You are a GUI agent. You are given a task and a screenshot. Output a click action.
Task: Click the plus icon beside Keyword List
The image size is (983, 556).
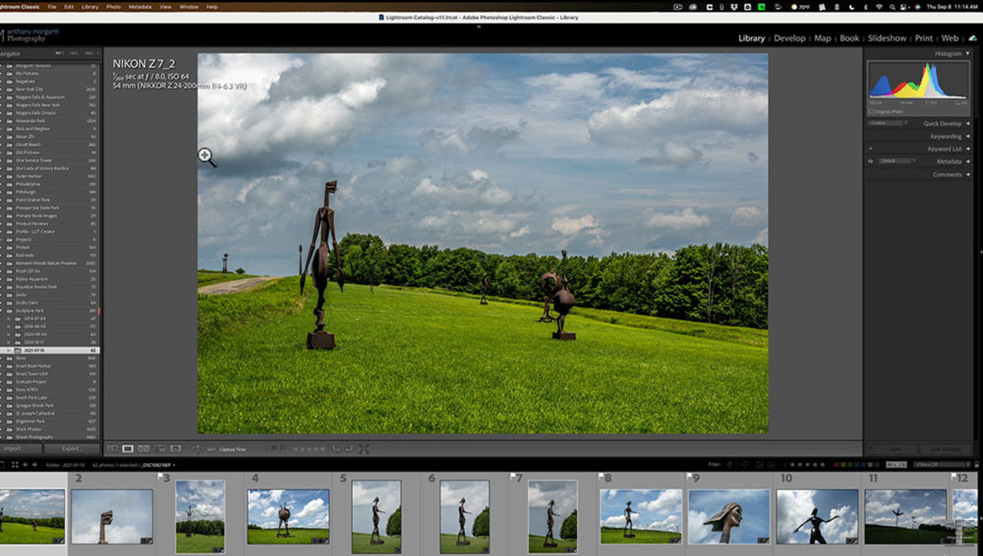click(x=871, y=149)
